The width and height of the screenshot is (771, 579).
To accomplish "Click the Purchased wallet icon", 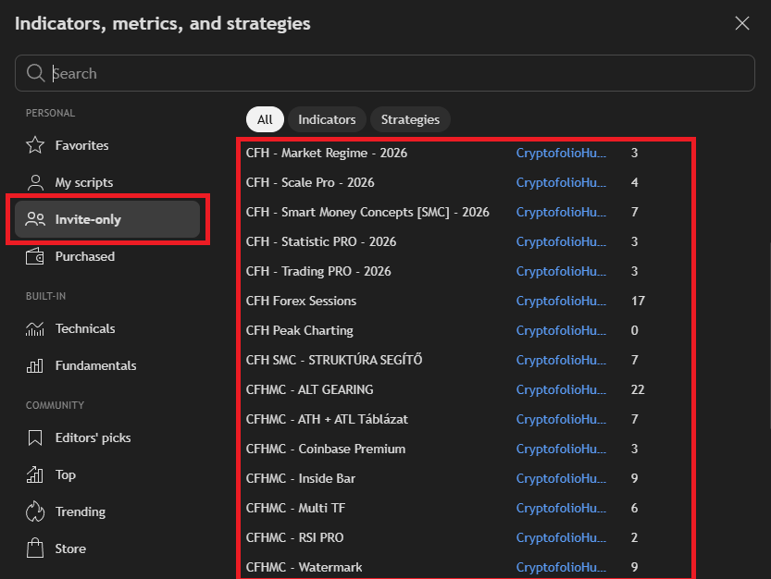I will [35, 256].
